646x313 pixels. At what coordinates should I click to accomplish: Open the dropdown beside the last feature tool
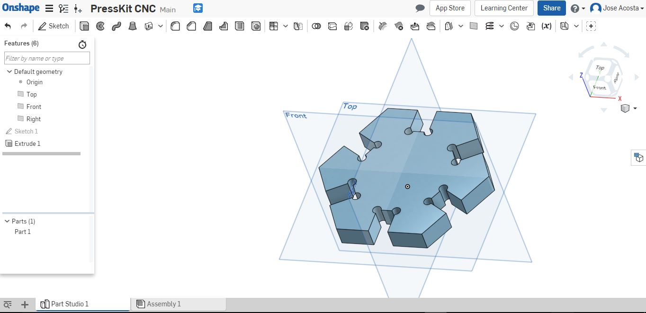click(576, 26)
